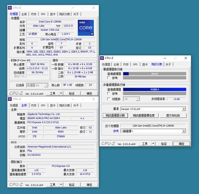199x194 pixels.
Task: Click the name field Intel Core i9 12900K
Action: coord(50,22)
